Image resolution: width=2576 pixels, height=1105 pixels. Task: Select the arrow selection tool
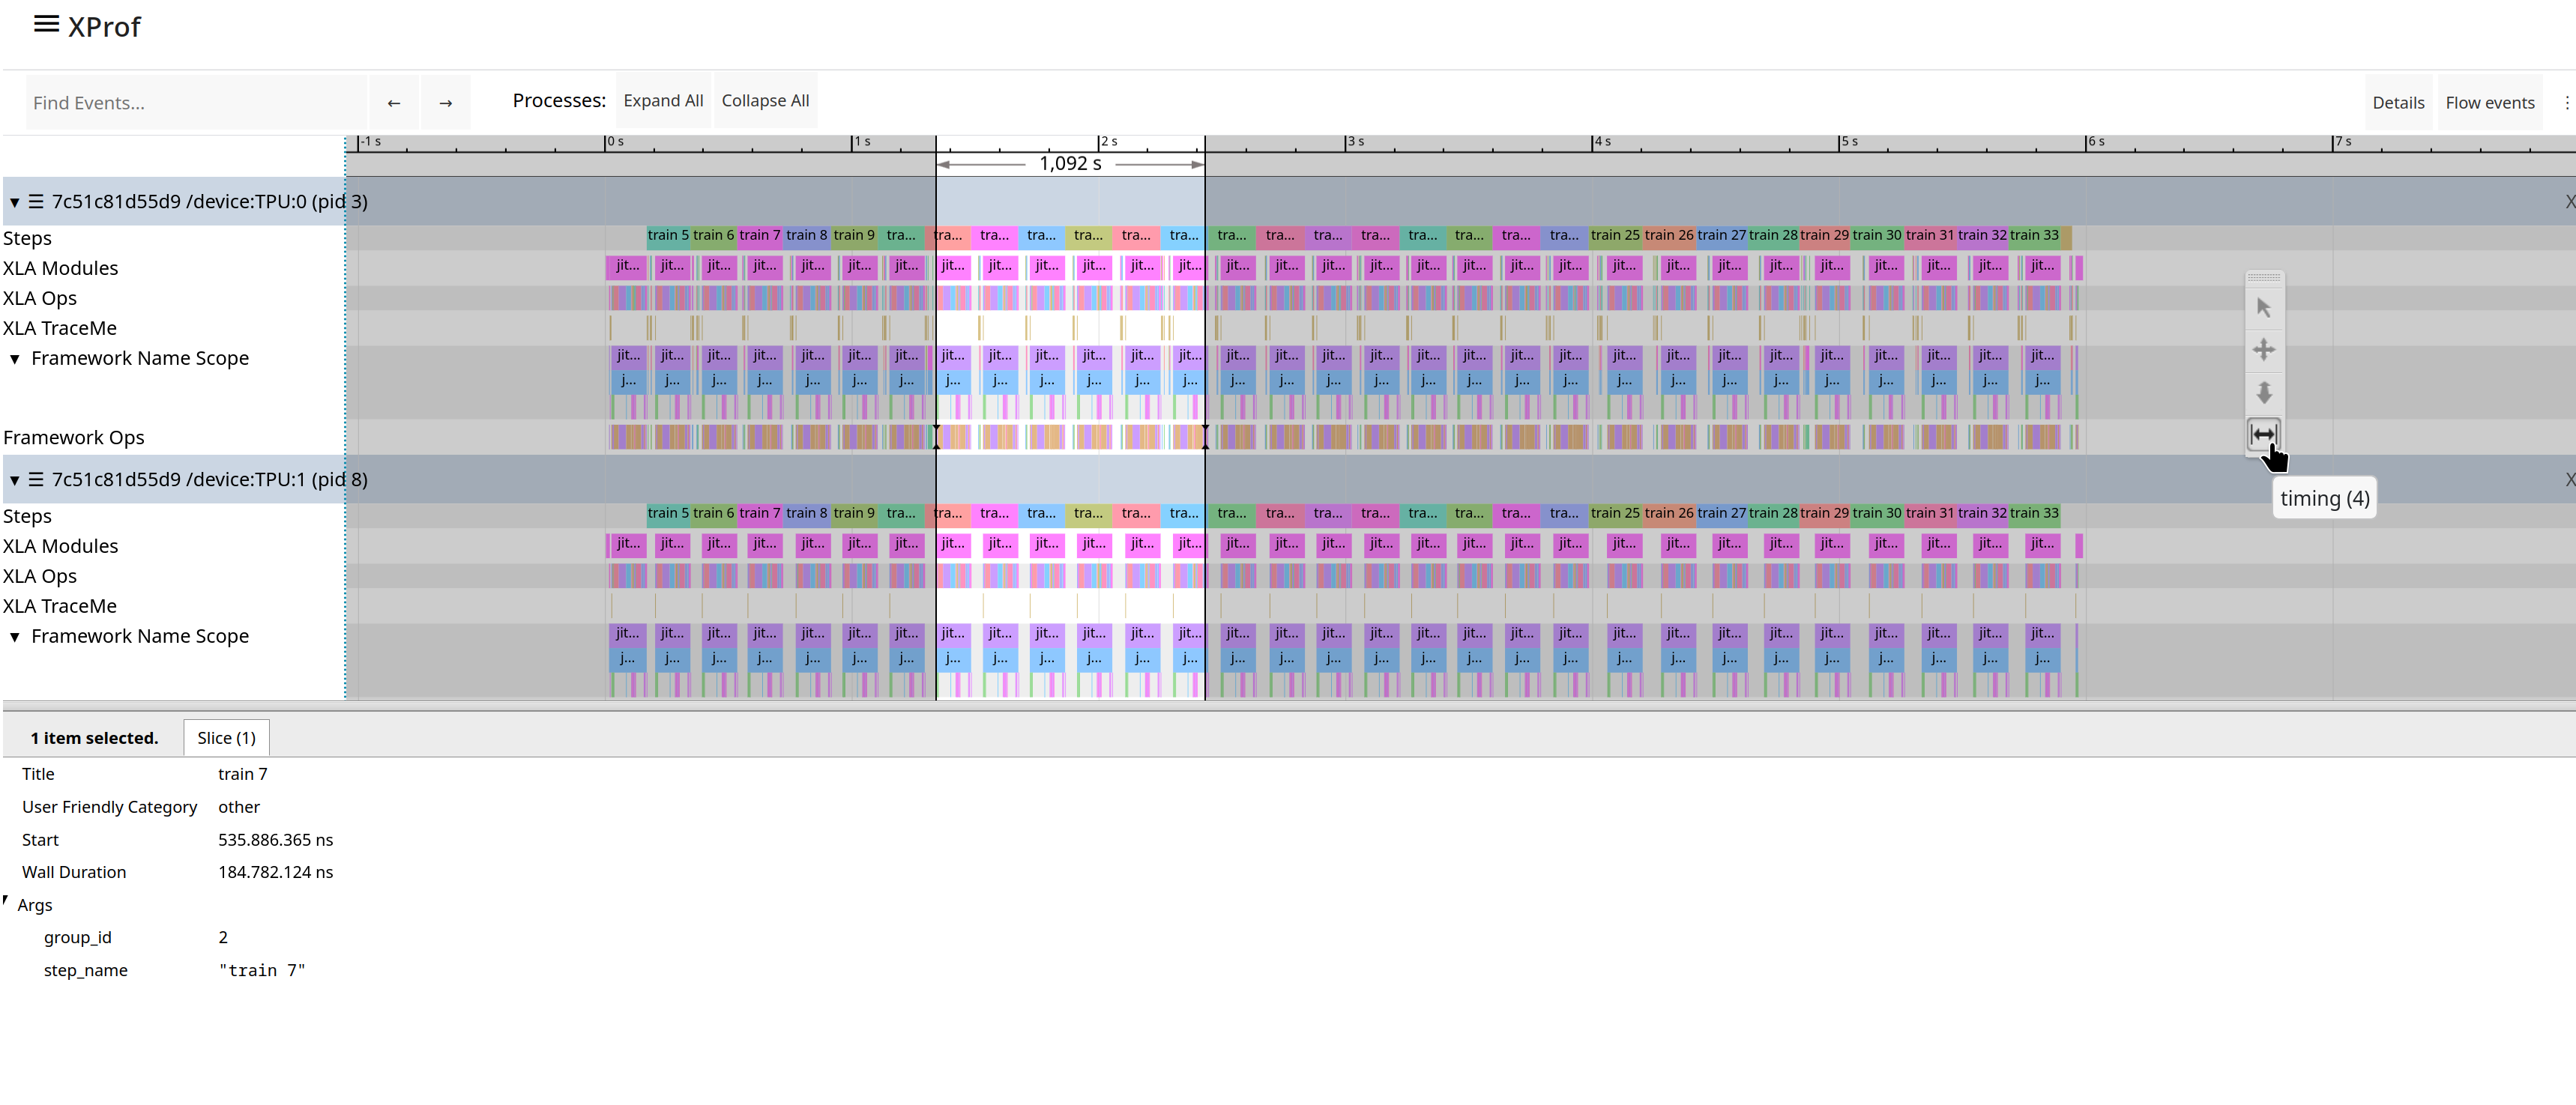coord(2264,308)
